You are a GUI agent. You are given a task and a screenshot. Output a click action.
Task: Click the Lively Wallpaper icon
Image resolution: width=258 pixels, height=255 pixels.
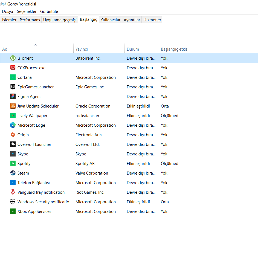click(x=13, y=115)
